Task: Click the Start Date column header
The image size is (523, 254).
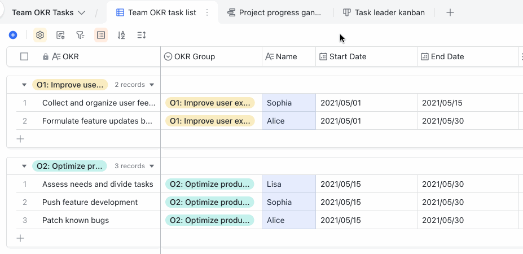Action: click(367, 56)
